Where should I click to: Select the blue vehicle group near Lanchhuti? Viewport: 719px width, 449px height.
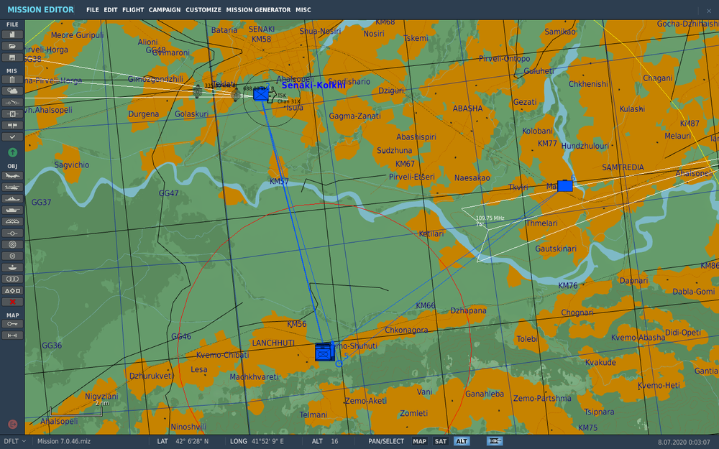tap(324, 352)
